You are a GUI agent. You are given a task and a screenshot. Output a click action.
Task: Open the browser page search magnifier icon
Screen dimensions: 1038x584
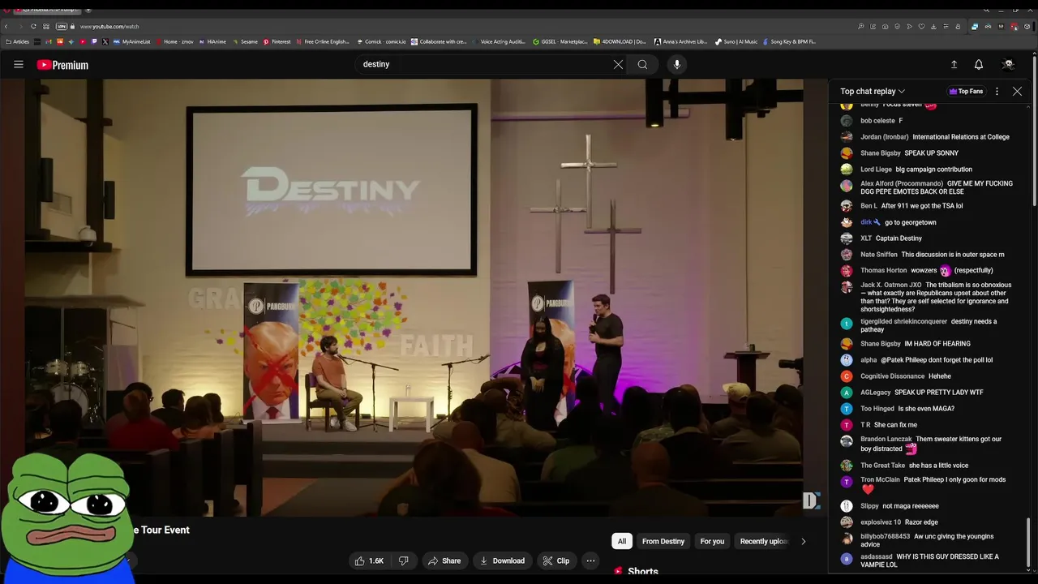(861, 27)
